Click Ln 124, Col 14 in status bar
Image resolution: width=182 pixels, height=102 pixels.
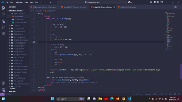(x=137, y=94)
